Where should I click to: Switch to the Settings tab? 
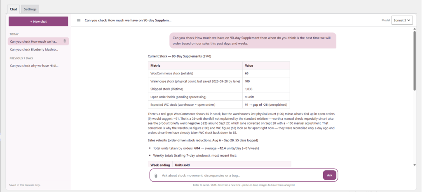(30, 9)
